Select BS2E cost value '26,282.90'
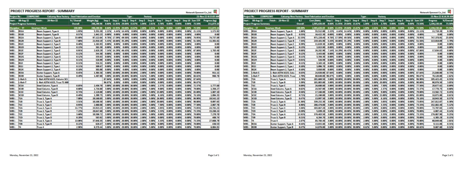The width and height of the screenshot is (460, 191). click(320, 51)
